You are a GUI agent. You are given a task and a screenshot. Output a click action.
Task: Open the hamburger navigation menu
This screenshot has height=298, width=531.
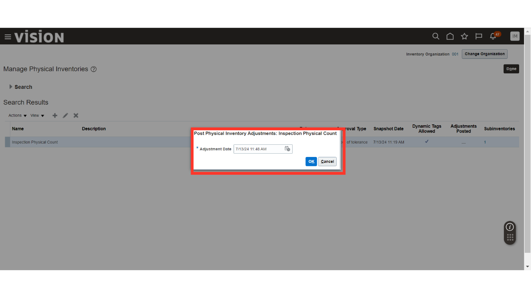tap(8, 37)
